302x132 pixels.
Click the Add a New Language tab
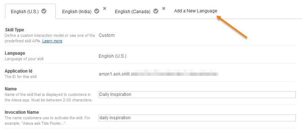195,11
